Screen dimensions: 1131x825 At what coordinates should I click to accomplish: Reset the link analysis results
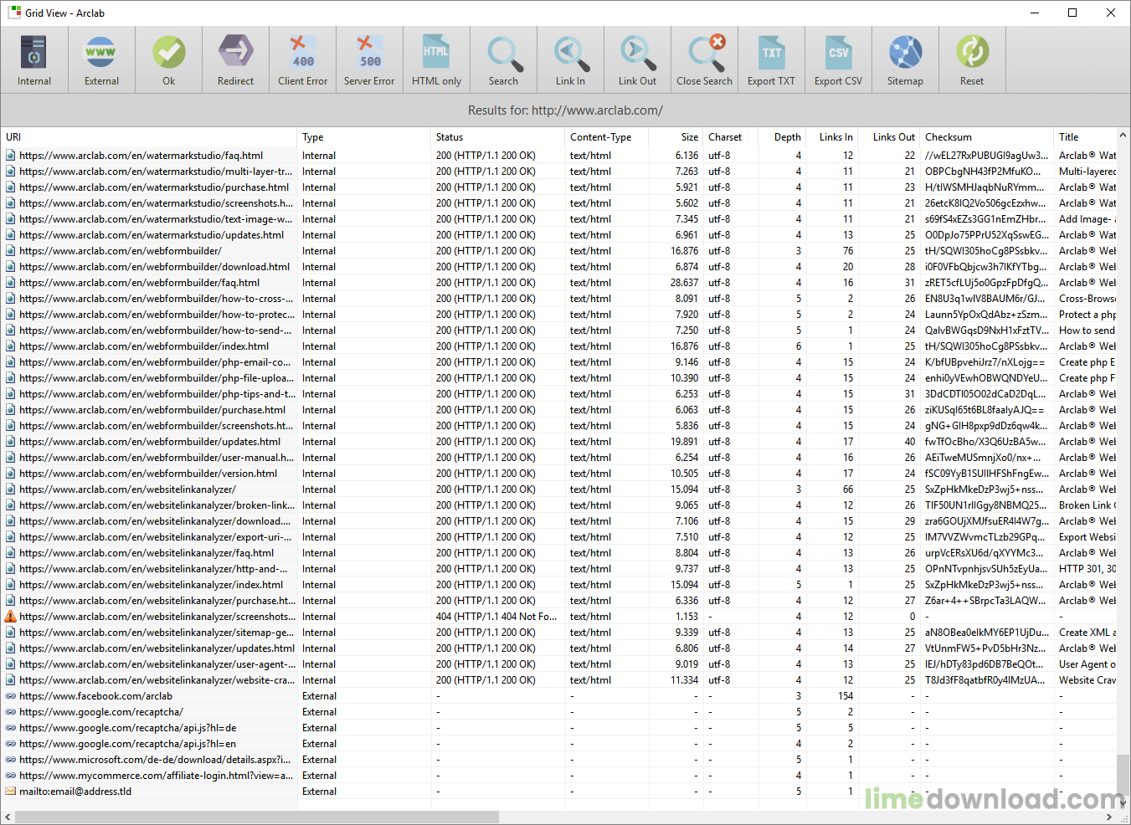pyautogui.click(x=972, y=59)
